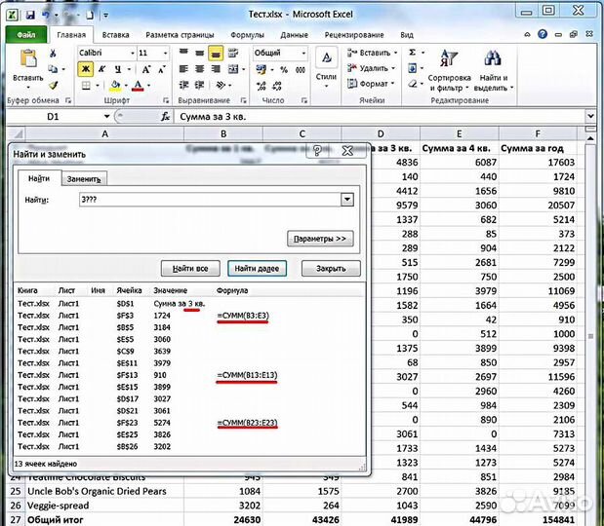Click the fx insert function icon
Viewport: 604px width, 526px height.
pyautogui.click(x=165, y=117)
